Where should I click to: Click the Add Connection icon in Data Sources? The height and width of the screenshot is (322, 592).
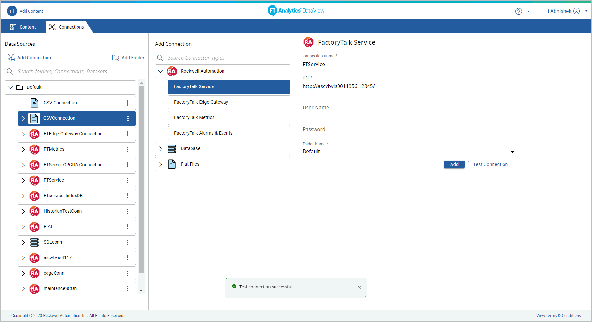(11, 58)
